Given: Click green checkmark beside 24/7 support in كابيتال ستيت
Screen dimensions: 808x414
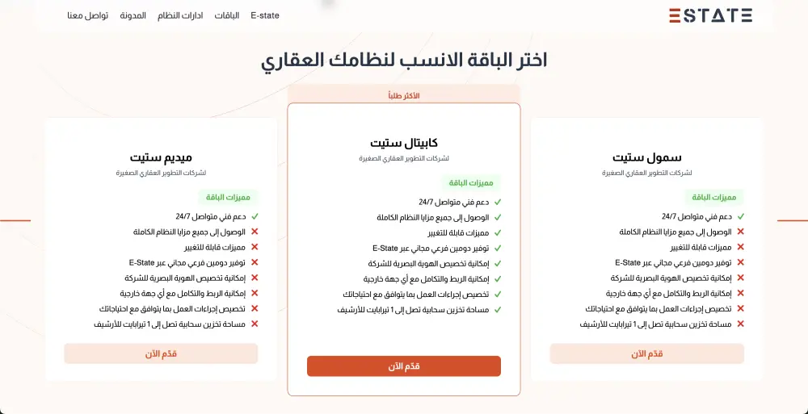Looking at the screenshot, I should click(x=498, y=203).
